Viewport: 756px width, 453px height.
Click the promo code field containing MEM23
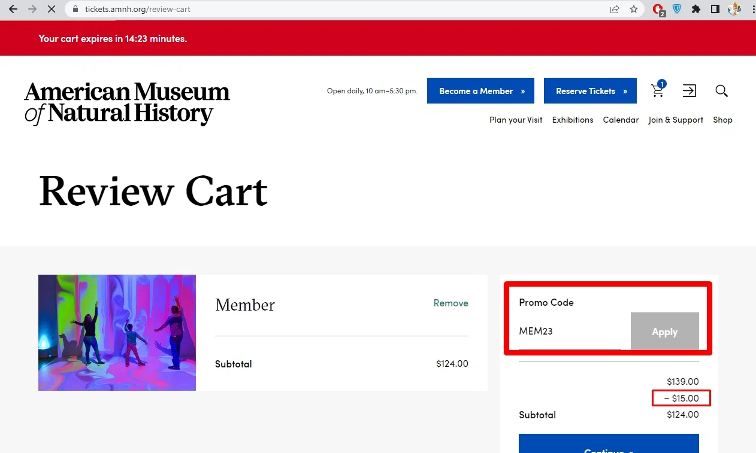pos(570,332)
